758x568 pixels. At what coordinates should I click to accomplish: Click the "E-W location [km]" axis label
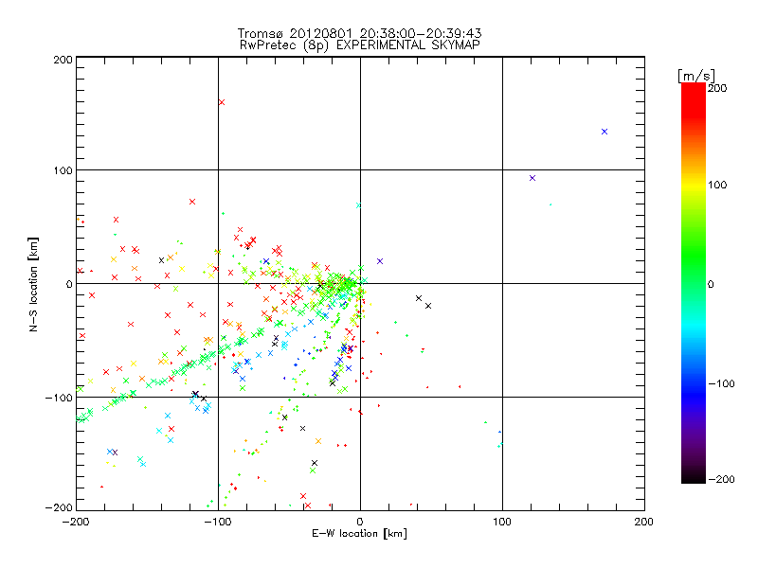point(359,533)
